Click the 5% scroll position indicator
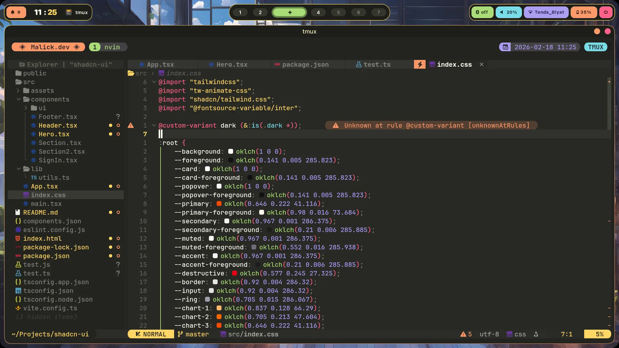Image resolution: width=619 pixels, height=348 pixels. click(x=598, y=334)
